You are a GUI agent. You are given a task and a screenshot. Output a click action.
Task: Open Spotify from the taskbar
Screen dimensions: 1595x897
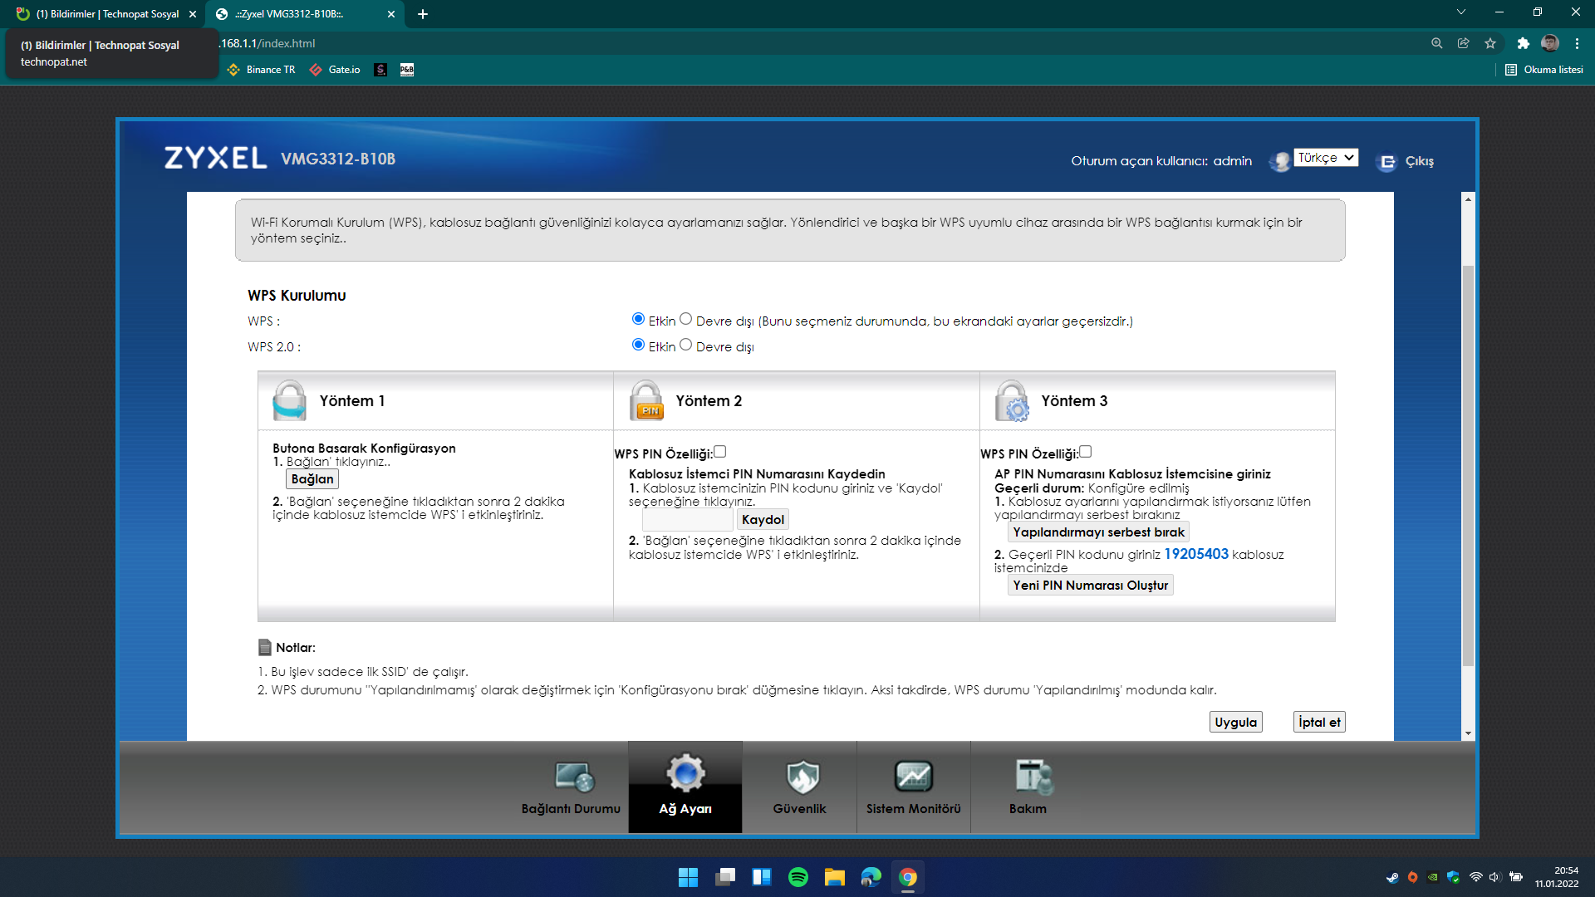tap(797, 877)
